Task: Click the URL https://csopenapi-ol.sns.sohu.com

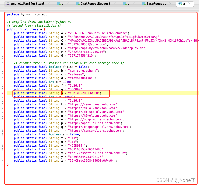Action: [99, 127]
